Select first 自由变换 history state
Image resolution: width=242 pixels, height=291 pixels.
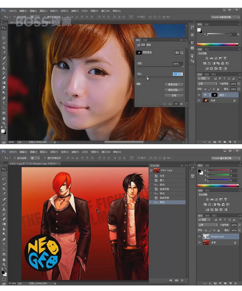tap(167, 189)
